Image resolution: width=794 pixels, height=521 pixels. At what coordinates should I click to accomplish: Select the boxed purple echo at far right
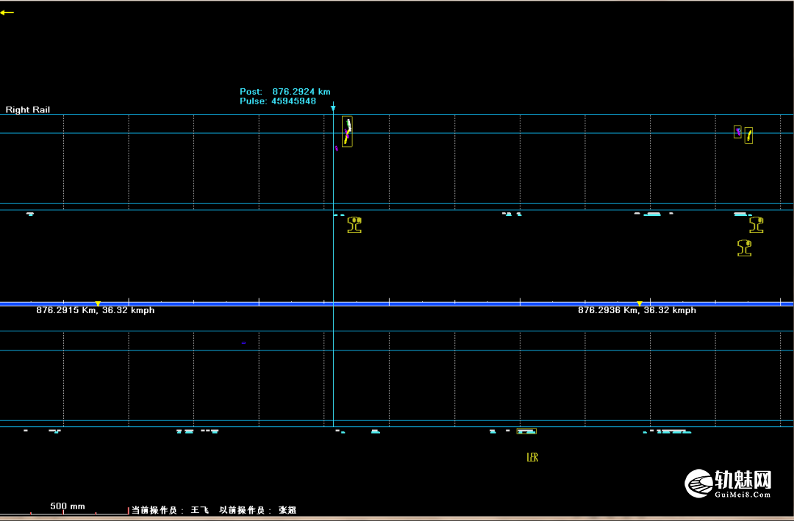point(738,132)
